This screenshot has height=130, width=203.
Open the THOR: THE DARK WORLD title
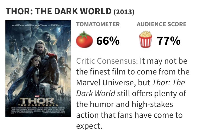pyautogui.click(x=58, y=11)
